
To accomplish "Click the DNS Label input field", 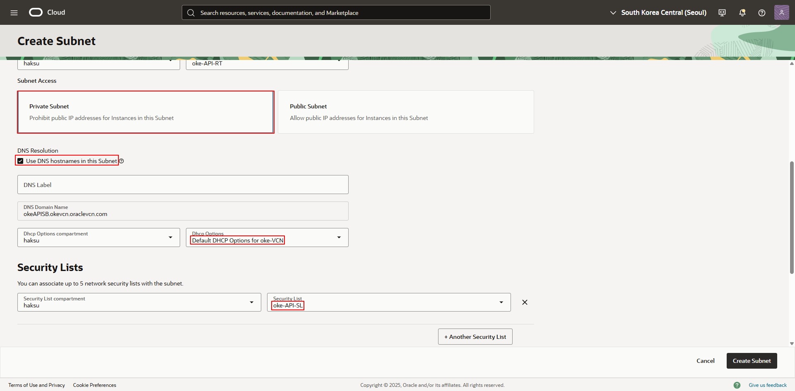I will tap(183, 185).
